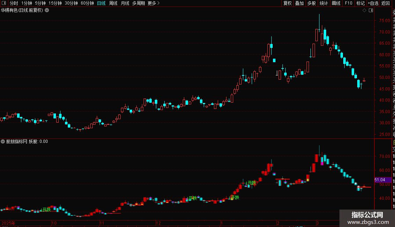The image size is (395, 227).
Task: Select the 60分钟 timeframe
Action: coord(87,3)
